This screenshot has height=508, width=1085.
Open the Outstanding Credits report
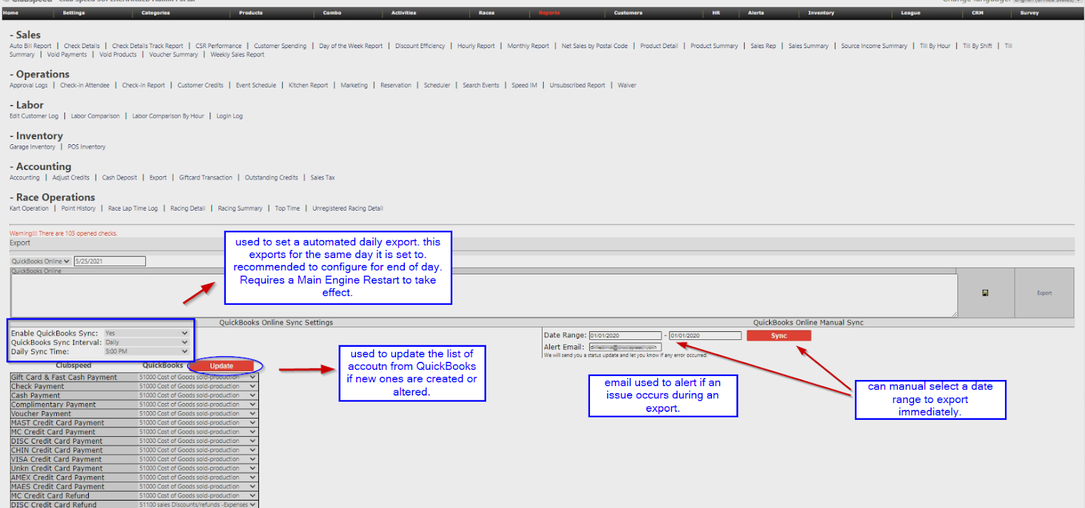tap(271, 178)
